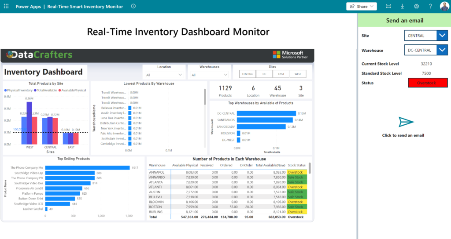Click the HOUSTON warehouse label

(x=228, y=134)
